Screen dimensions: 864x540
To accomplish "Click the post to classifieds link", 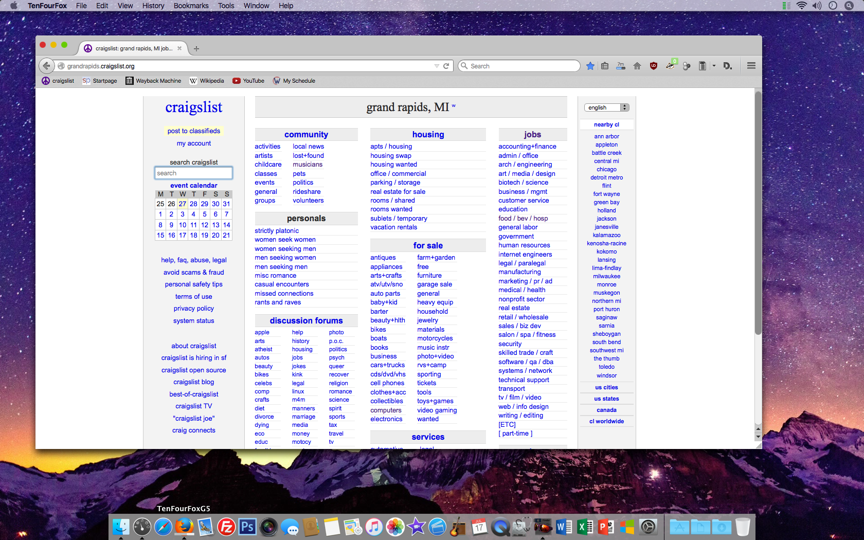I will coord(194,131).
